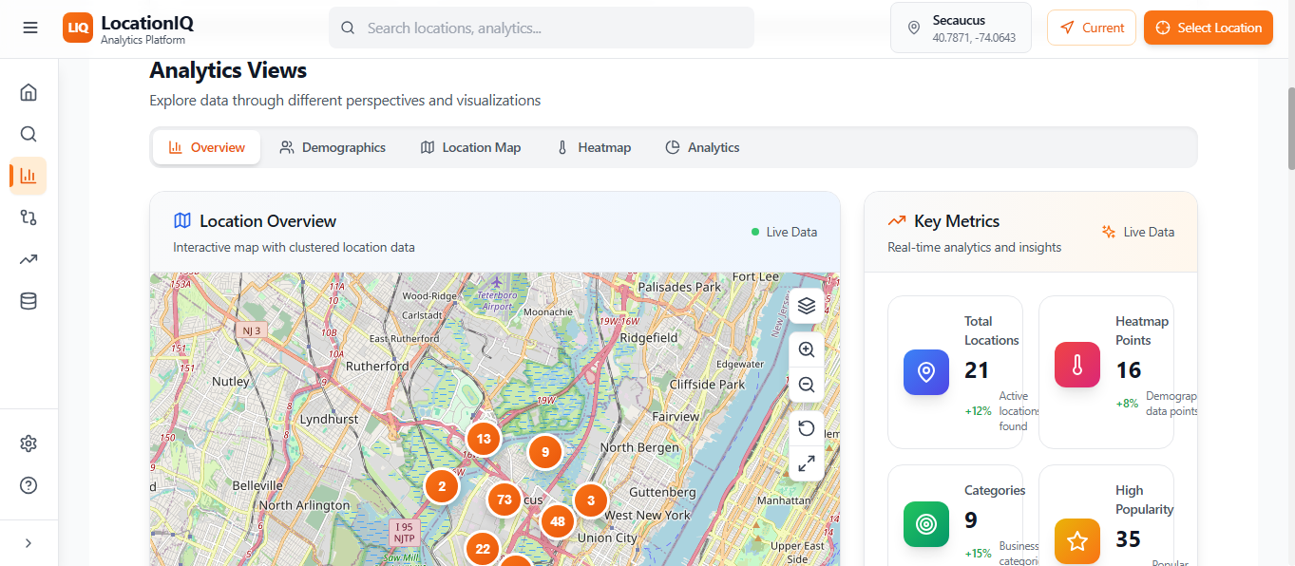Switch to the Overview tab
Screen dimensions: 1295x566
coord(207,147)
